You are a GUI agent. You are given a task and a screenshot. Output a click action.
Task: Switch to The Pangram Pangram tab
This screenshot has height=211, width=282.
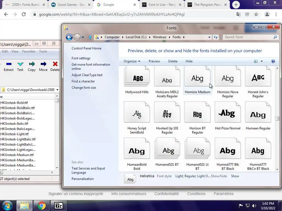[x=207, y=5]
